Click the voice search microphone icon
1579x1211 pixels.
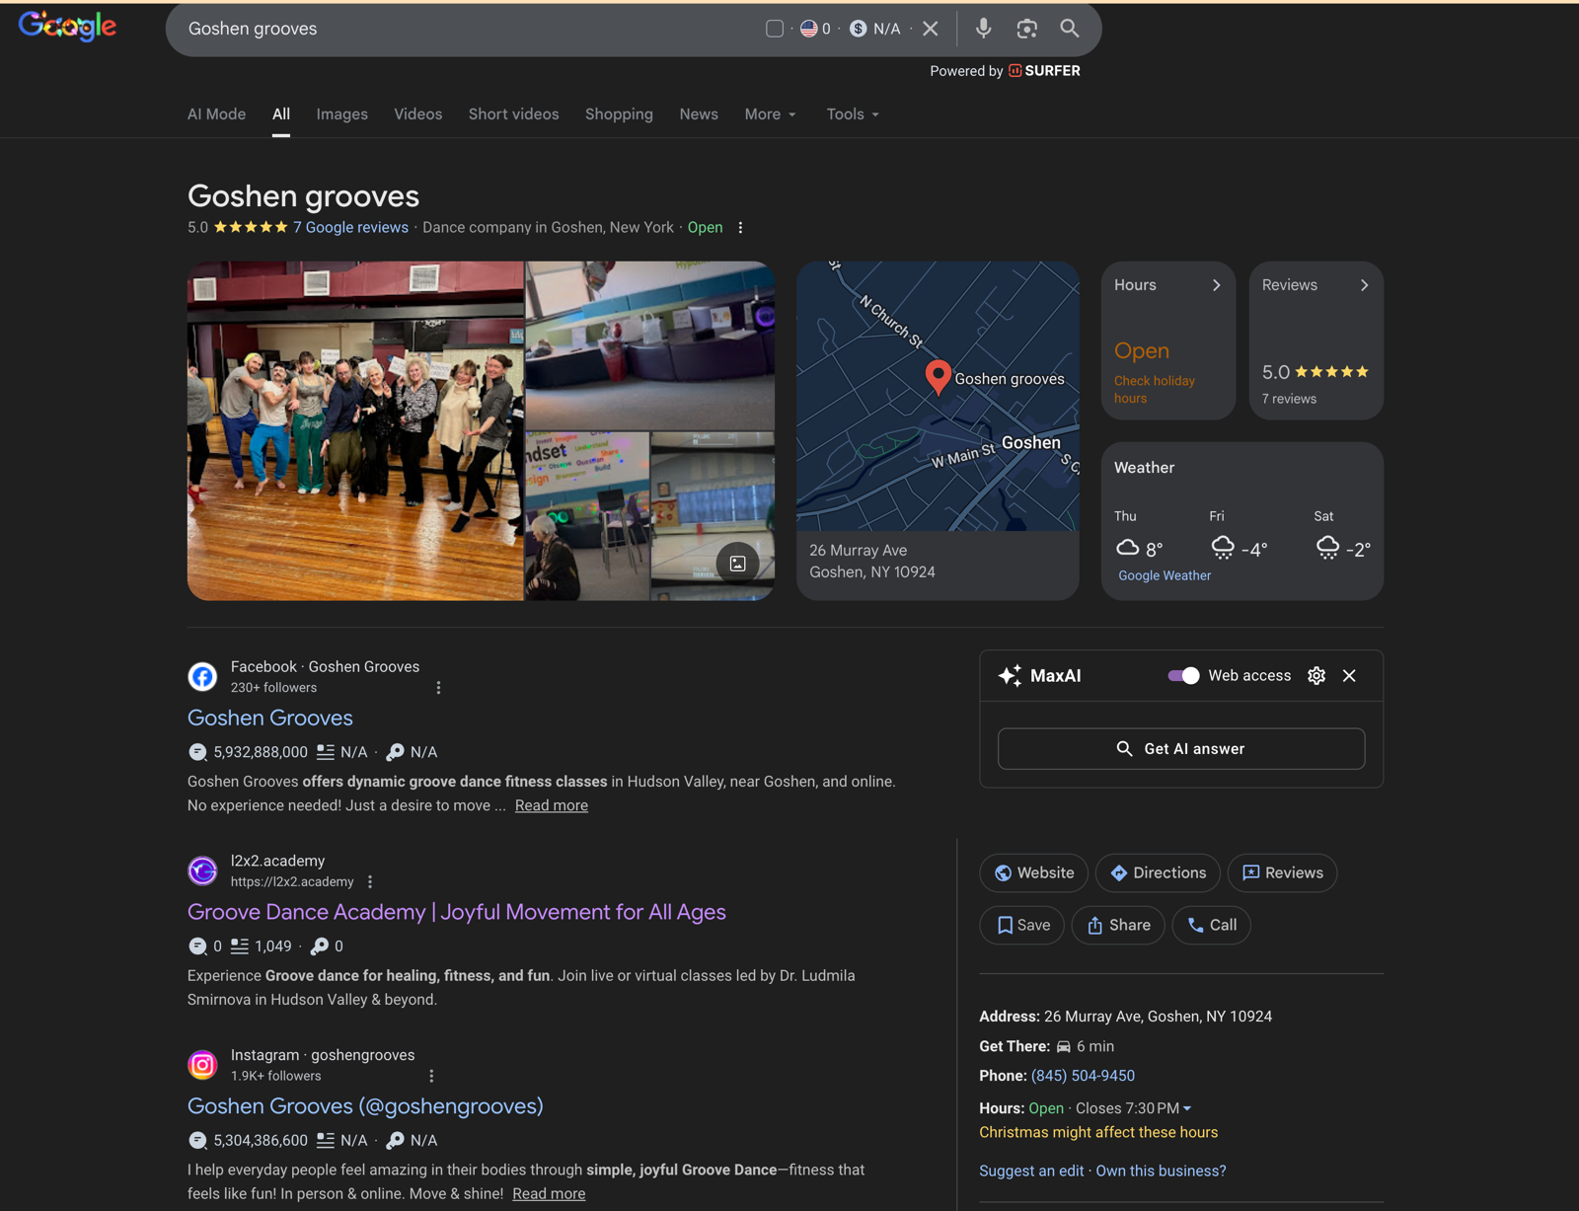983,29
